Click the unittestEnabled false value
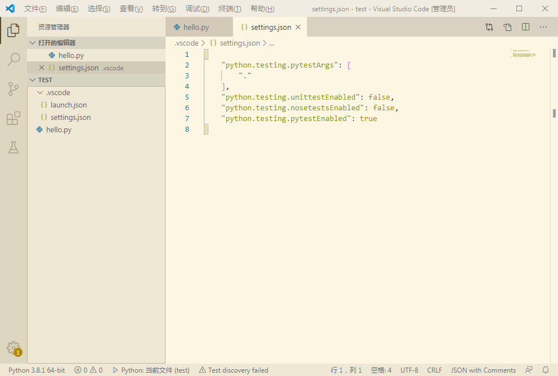 click(379, 97)
